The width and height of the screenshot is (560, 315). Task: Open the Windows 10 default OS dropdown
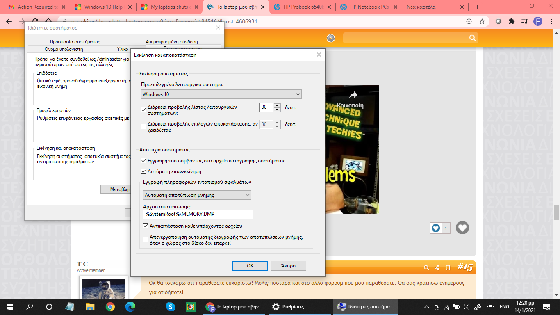[221, 94]
